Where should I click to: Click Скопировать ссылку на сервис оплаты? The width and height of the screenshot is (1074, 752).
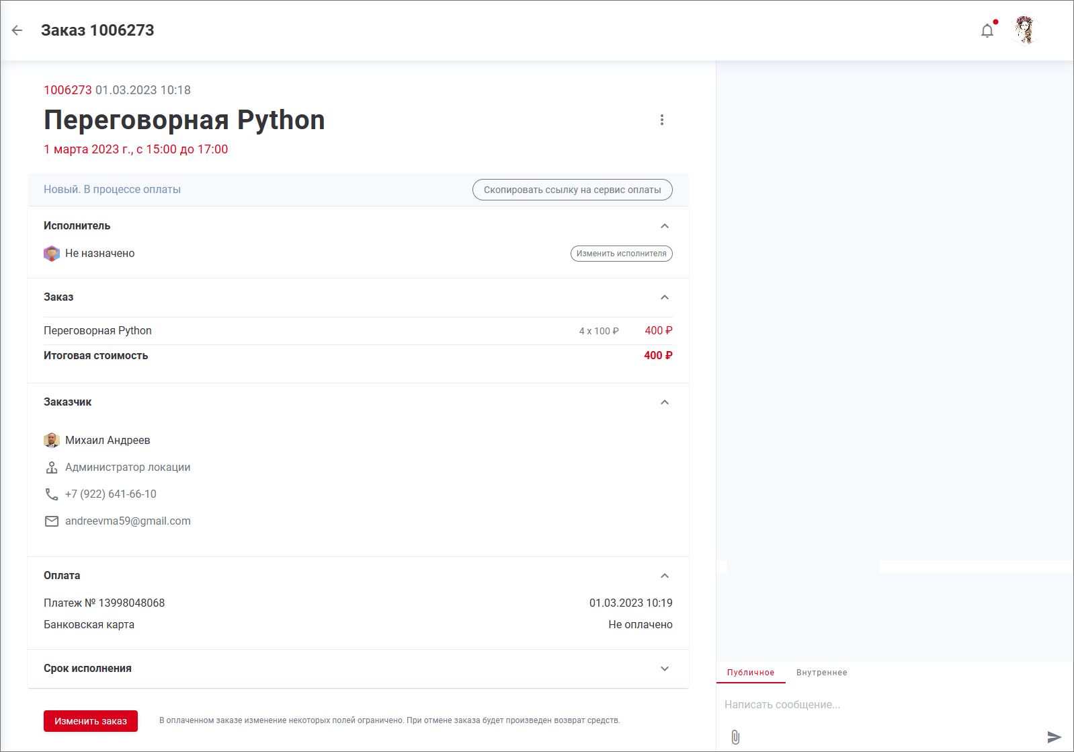tap(572, 190)
